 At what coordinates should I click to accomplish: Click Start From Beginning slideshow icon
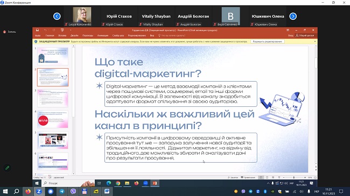[62, 30]
